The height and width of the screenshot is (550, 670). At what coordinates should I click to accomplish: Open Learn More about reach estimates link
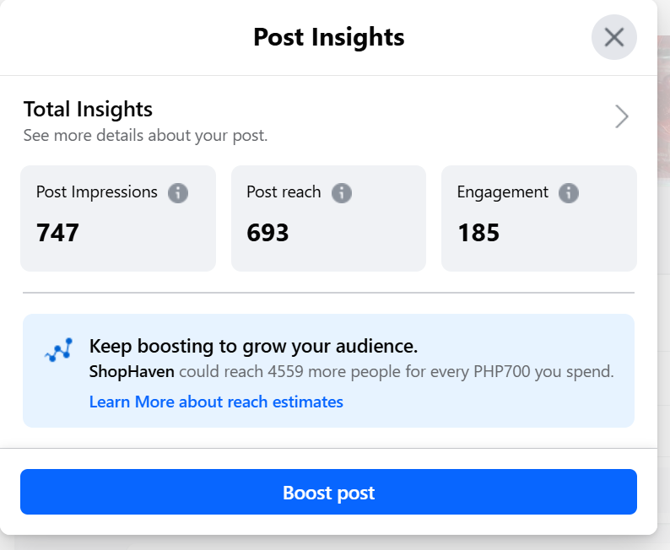coord(216,402)
